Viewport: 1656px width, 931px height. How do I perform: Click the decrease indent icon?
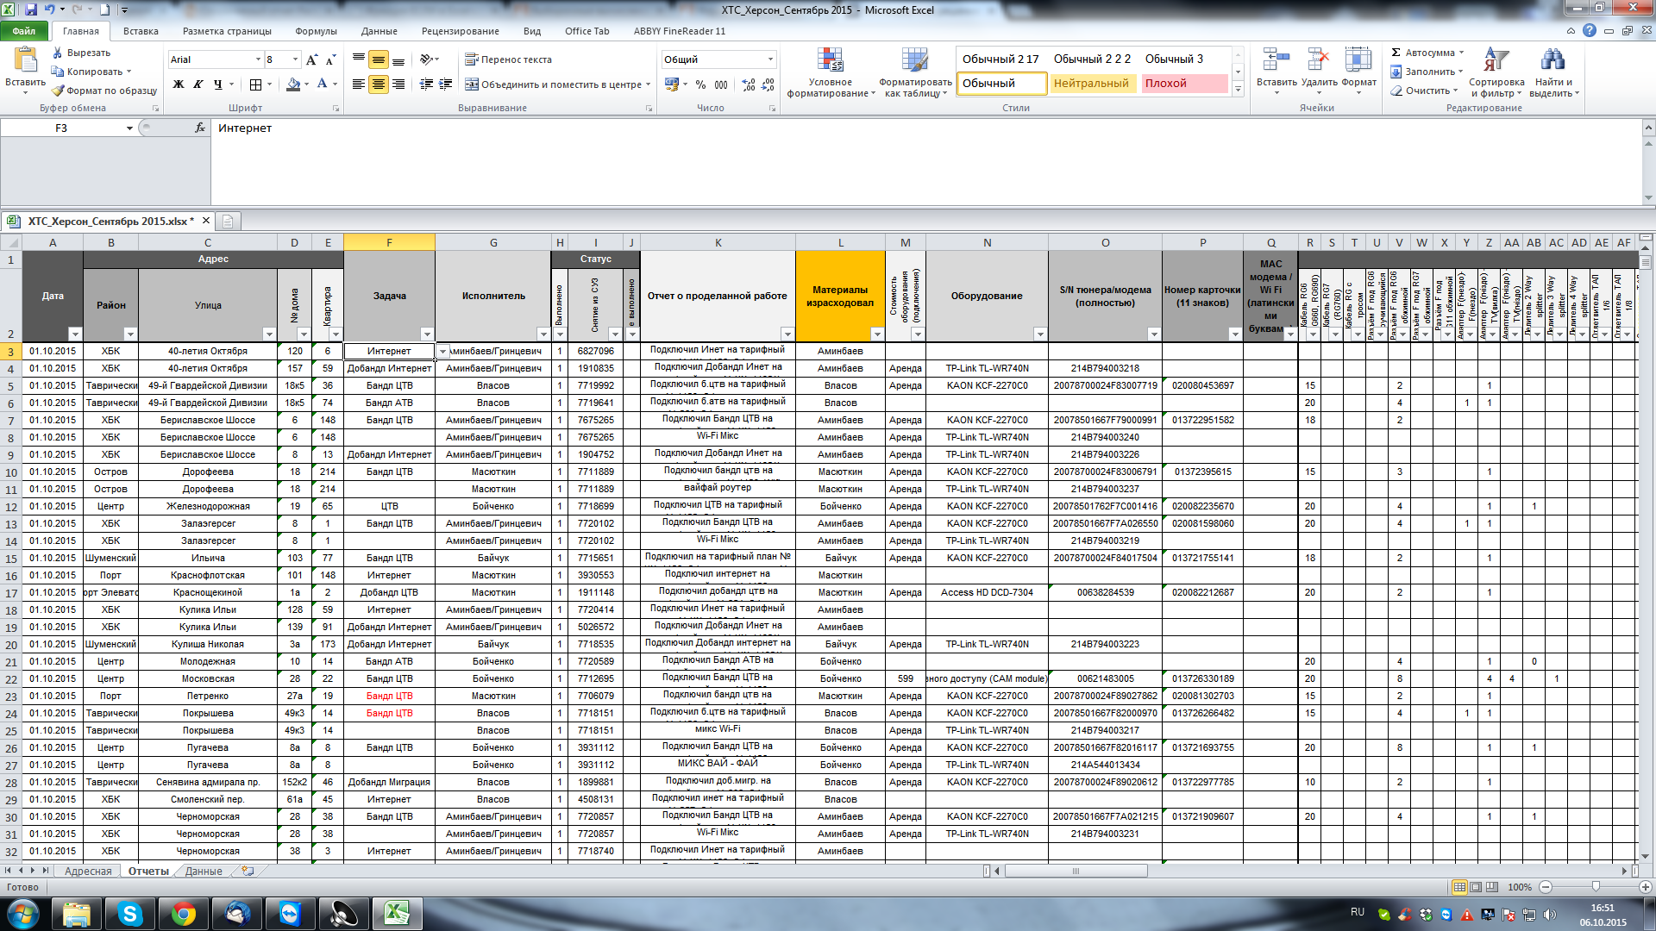tap(426, 84)
